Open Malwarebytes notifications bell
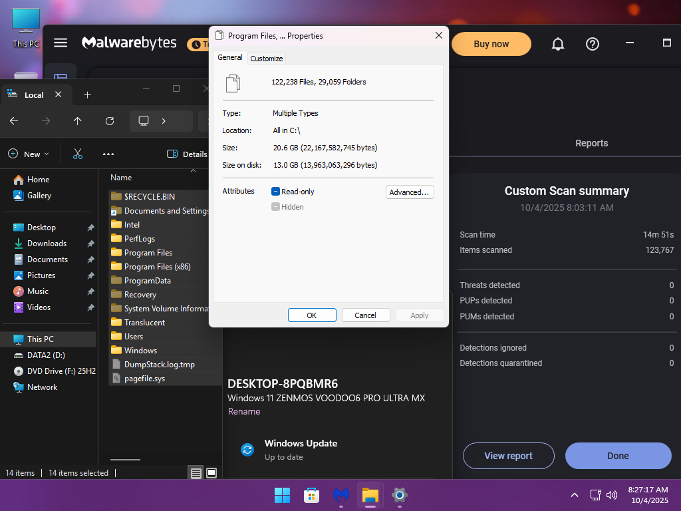The image size is (681, 511). pyautogui.click(x=558, y=44)
